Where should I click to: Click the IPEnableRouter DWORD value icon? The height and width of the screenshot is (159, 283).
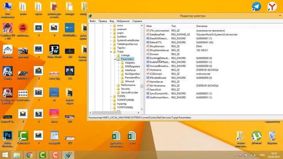point(148,78)
